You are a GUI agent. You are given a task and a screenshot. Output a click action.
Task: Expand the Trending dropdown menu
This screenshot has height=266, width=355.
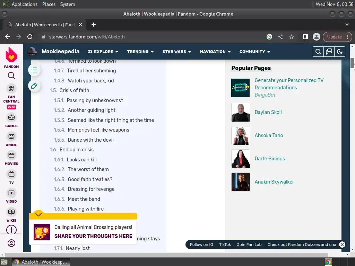click(x=140, y=52)
